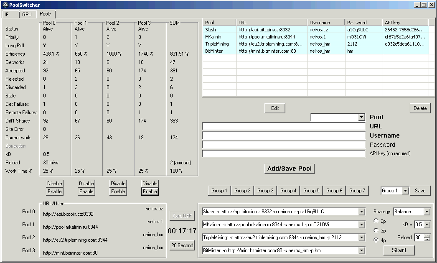
Task: Enable Pool 2
Action: coord(118,192)
